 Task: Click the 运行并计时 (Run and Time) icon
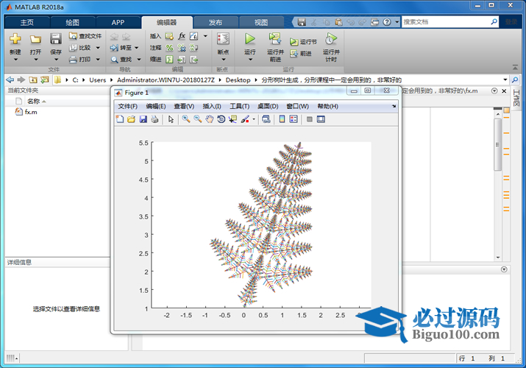click(331, 39)
